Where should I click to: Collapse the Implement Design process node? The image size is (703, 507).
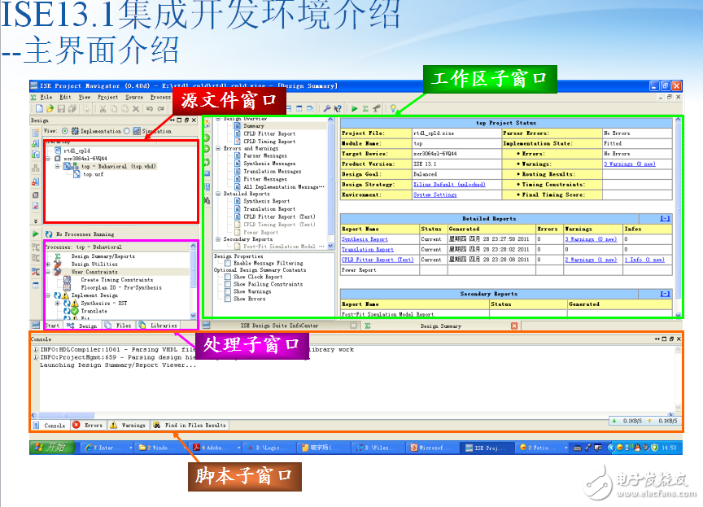48,295
